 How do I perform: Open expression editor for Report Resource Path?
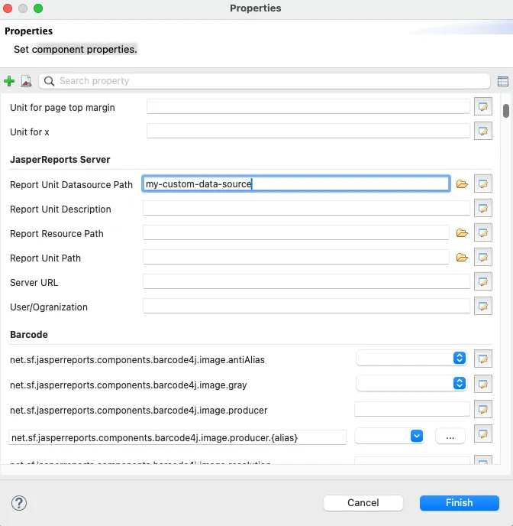tap(483, 233)
